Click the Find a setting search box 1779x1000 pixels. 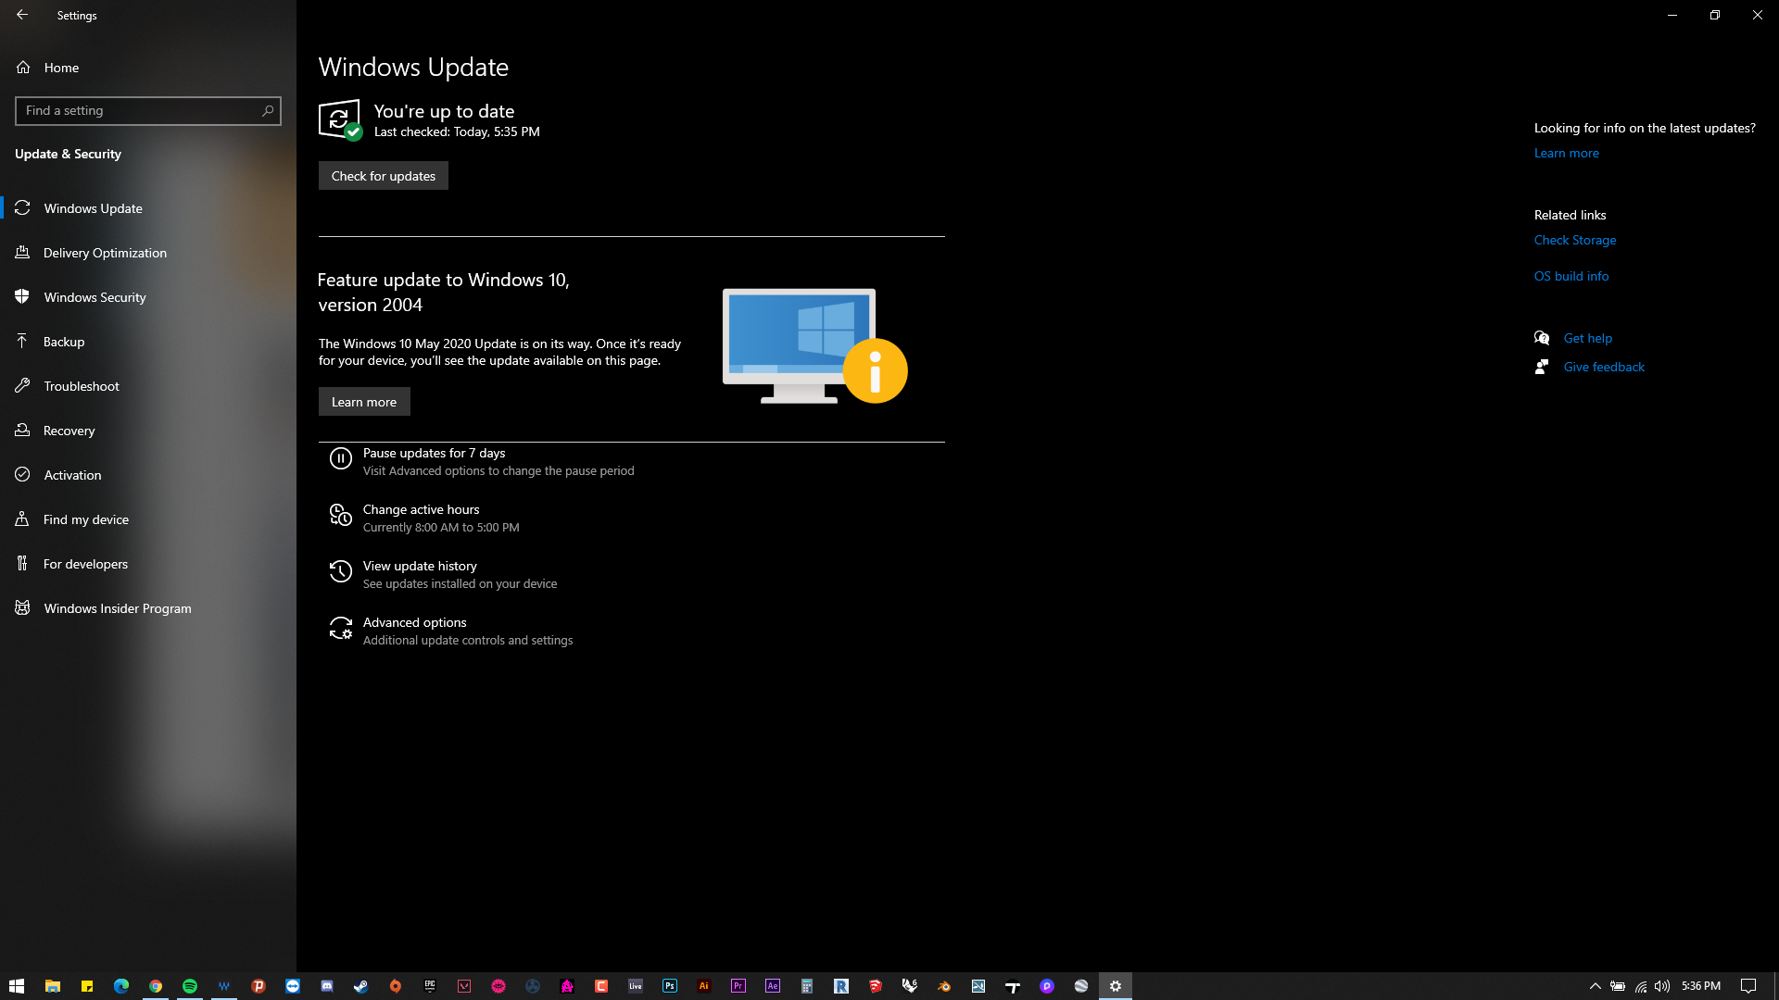click(x=147, y=110)
